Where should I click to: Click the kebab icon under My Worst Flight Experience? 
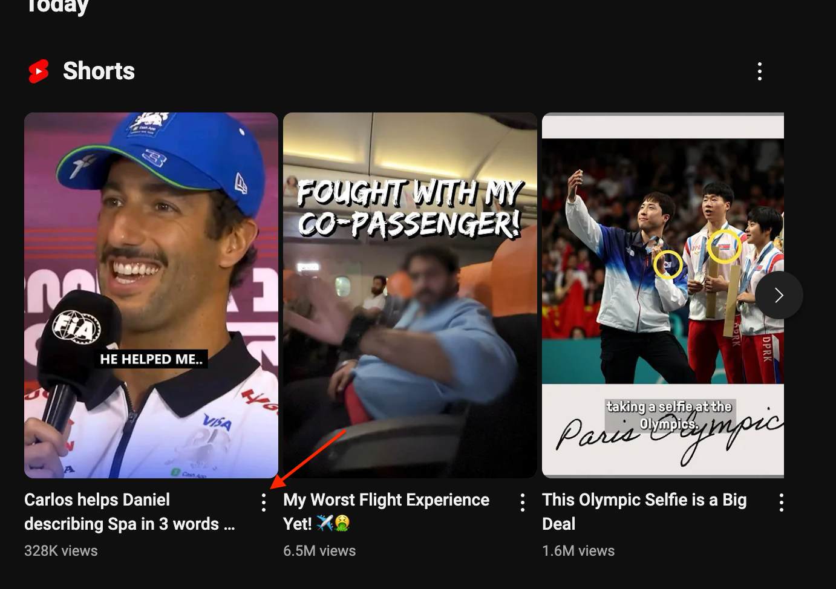point(522,502)
